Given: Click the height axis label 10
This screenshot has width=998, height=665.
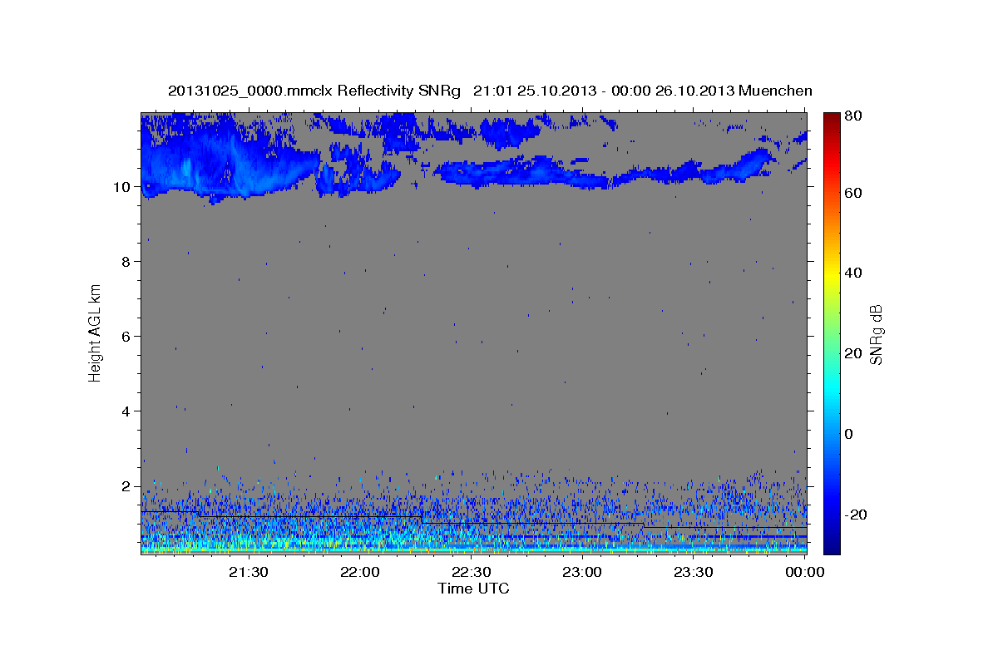Looking at the screenshot, I should (122, 187).
